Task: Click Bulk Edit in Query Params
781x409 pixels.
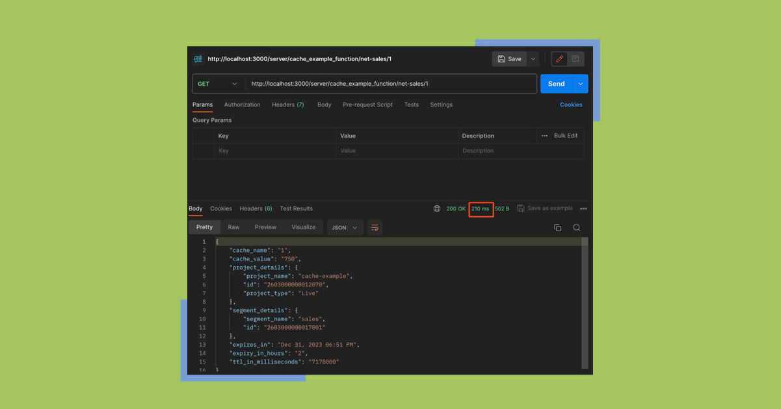Action: pyautogui.click(x=566, y=136)
